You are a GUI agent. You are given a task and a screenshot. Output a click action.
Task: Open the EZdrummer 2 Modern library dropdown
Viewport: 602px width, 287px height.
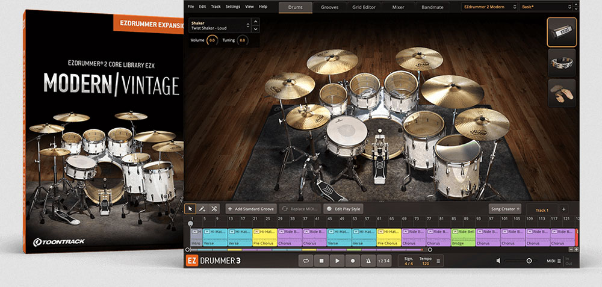[489, 7]
